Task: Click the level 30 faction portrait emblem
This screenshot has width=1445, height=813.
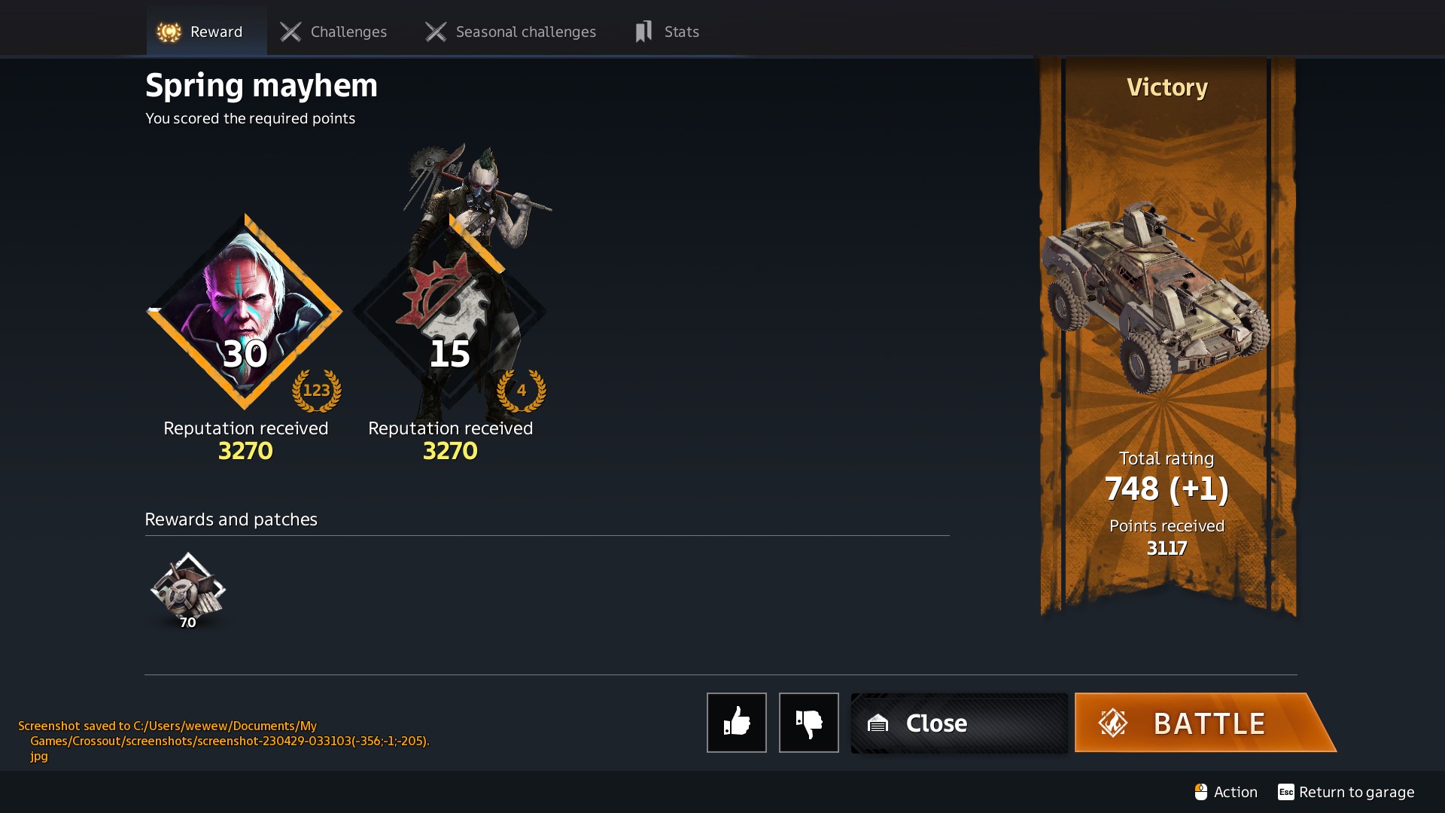Action: (x=245, y=312)
